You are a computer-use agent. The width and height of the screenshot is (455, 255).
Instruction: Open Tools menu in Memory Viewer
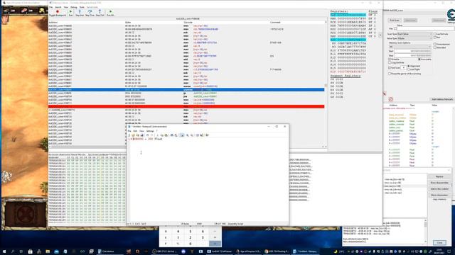coord(82,7)
